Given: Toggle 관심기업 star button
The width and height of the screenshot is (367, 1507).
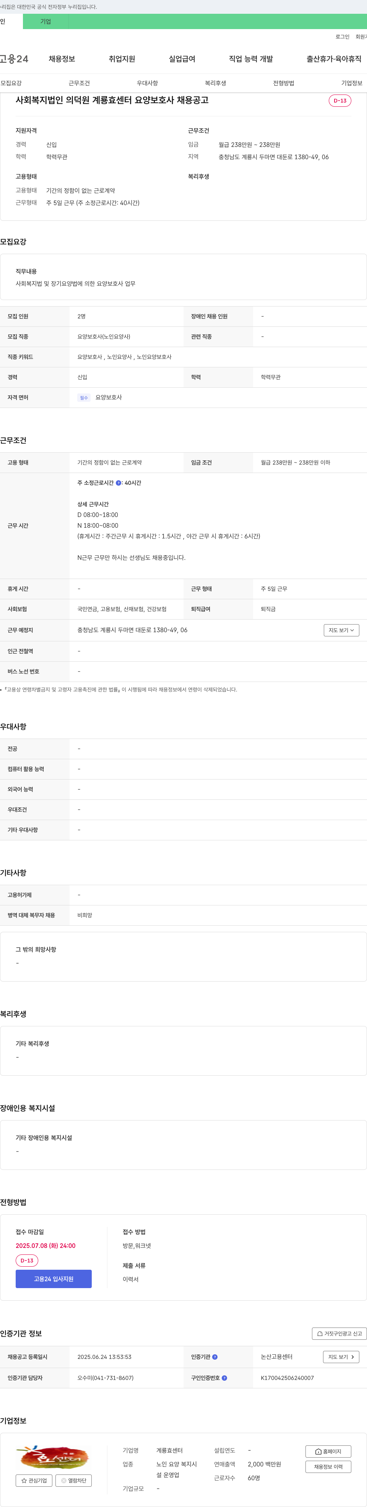Looking at the screenshot, I should click(x=34, y=1480).
